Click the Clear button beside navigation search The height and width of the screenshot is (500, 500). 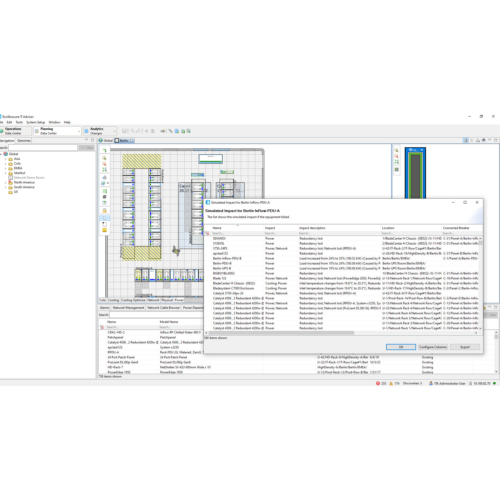tap(87, 148)
